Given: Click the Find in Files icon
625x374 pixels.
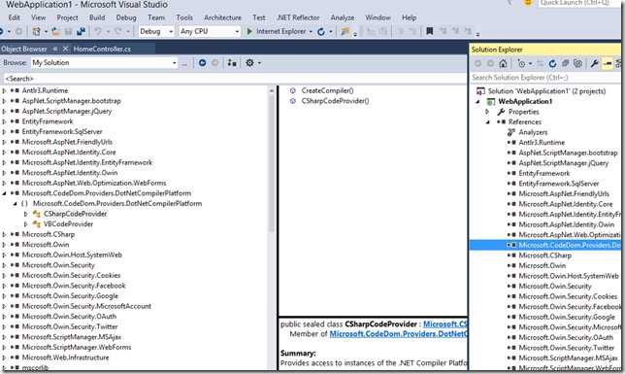Looking at the screenshot, I should click(345, 31).
